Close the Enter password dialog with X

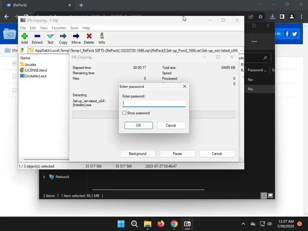pyautogui.click(x=185, y=86)
